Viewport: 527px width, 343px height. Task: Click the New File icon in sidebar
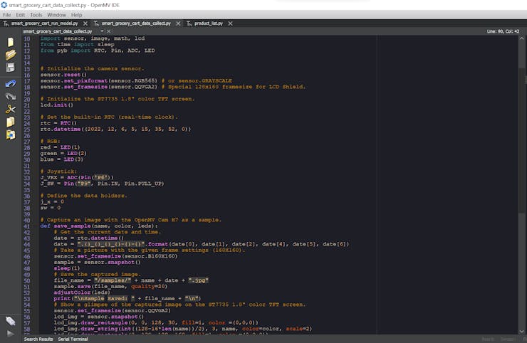10,43
